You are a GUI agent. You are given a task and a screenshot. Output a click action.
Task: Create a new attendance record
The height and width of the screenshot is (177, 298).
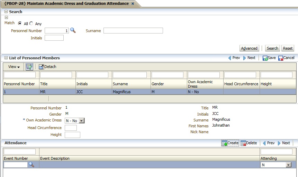[x=230, y=143]
